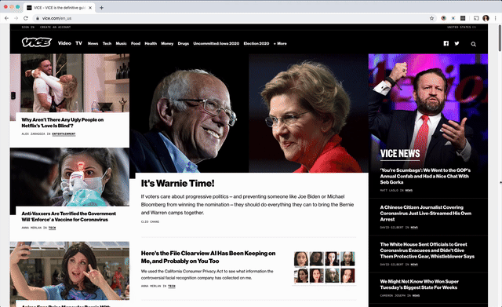Go to homepage via VICE logo
502x307 pixels.
37,42
